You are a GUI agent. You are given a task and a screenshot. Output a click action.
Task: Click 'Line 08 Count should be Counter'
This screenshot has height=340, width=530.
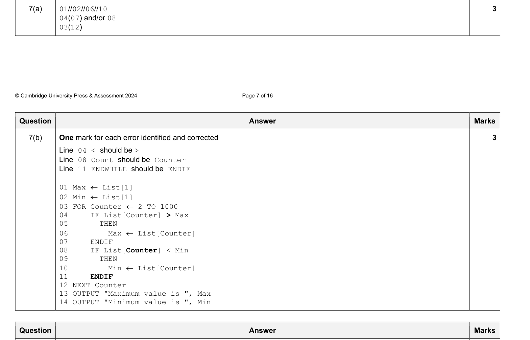122,160
